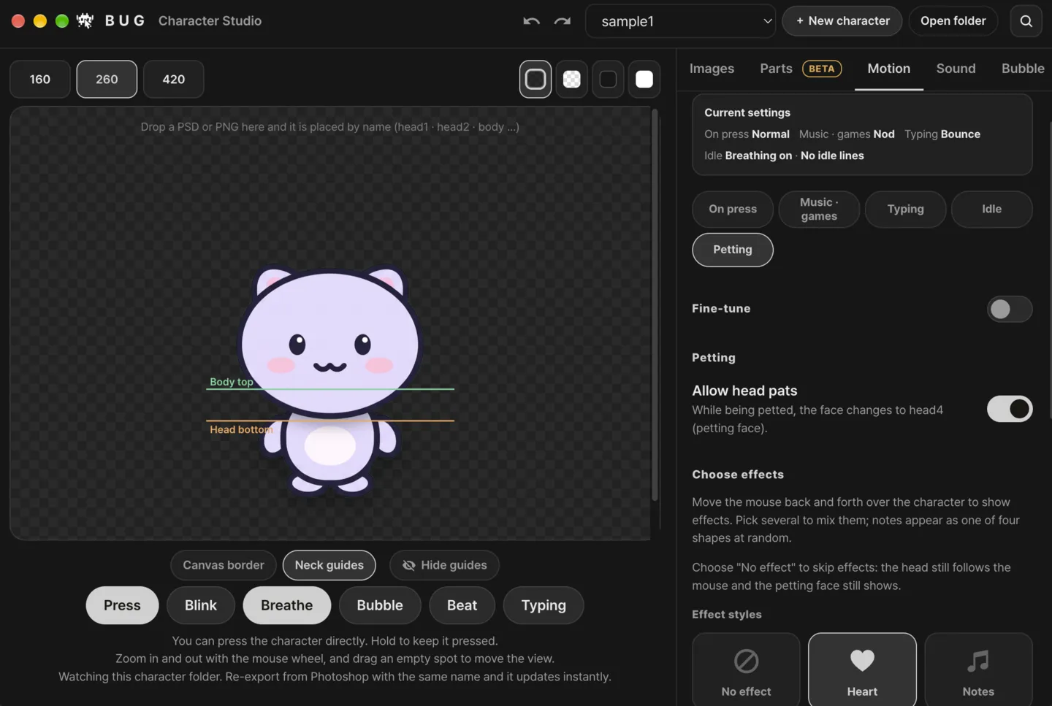The width and height of the screenshot is (1052, 706).
Task: Toggle Neck guides on the canvas
Action: 329,565
